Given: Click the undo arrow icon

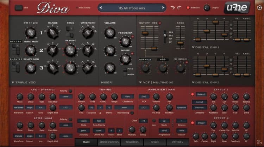Looking at the screenshot, I should click(172, 8).
